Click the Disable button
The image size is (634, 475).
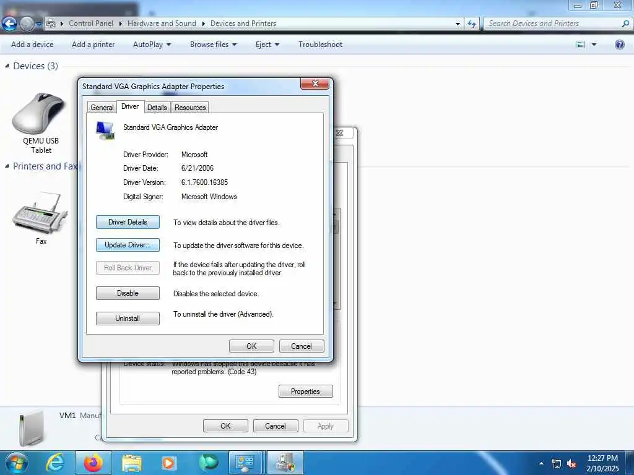pyautogui.click(x=128, y=293)
